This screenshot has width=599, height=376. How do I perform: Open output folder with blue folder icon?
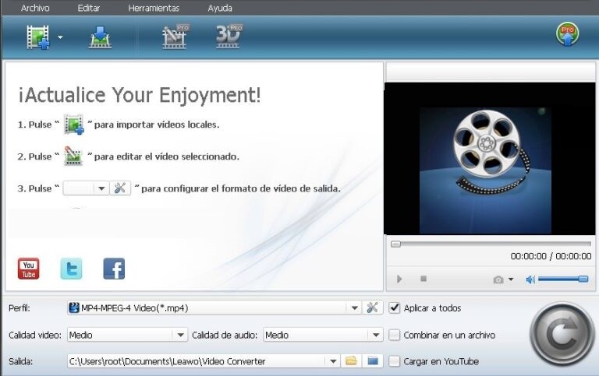tap(373, 360)
